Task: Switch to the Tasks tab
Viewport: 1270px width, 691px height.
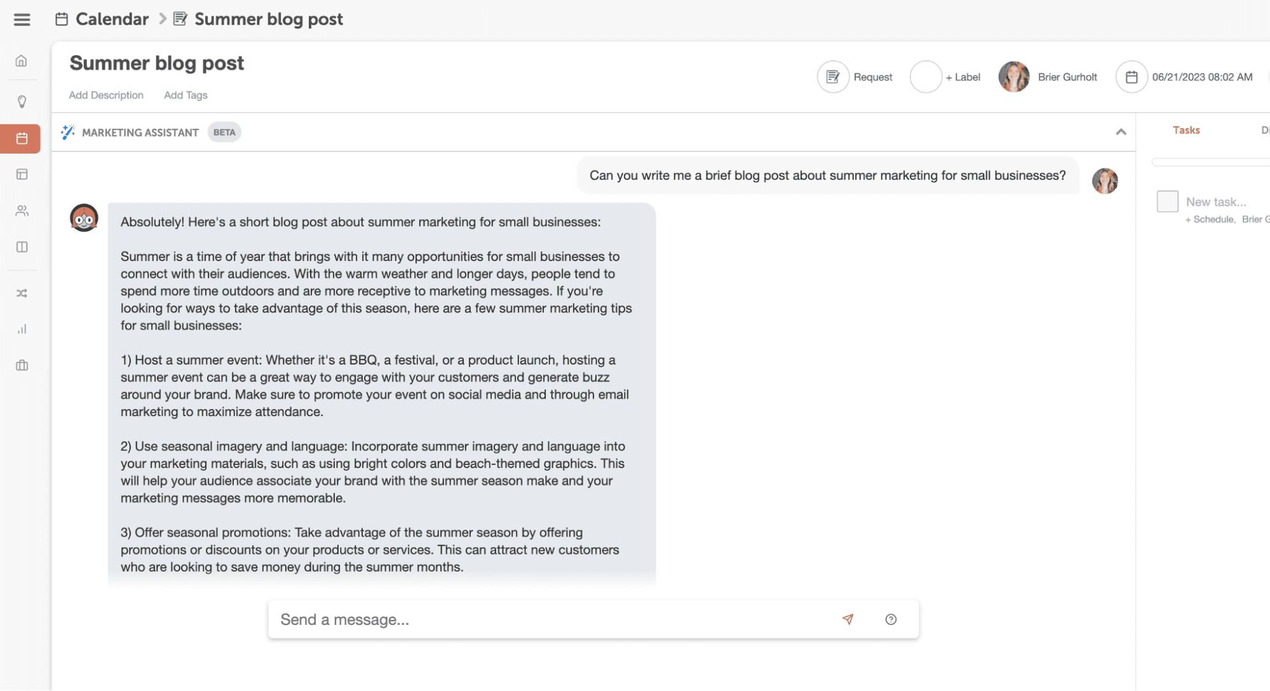Action: coord(1186,130)
